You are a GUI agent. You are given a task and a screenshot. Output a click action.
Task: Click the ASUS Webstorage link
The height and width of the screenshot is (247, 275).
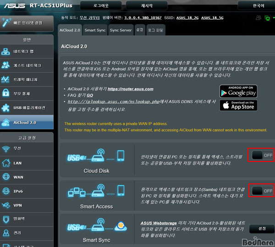[x=159, y=223]
